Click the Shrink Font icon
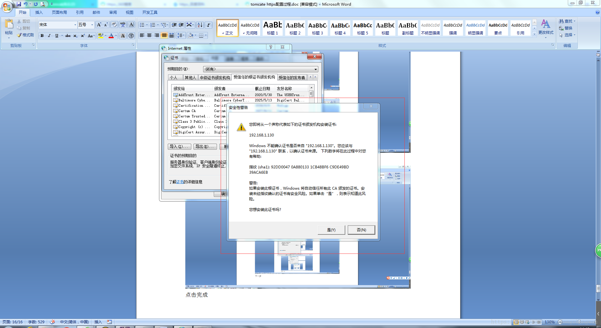The height and width of the screenshot is (328, 601). (x=106, y=25)
